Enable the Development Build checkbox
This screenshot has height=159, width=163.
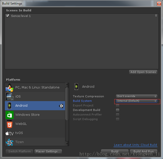point(118,110)
